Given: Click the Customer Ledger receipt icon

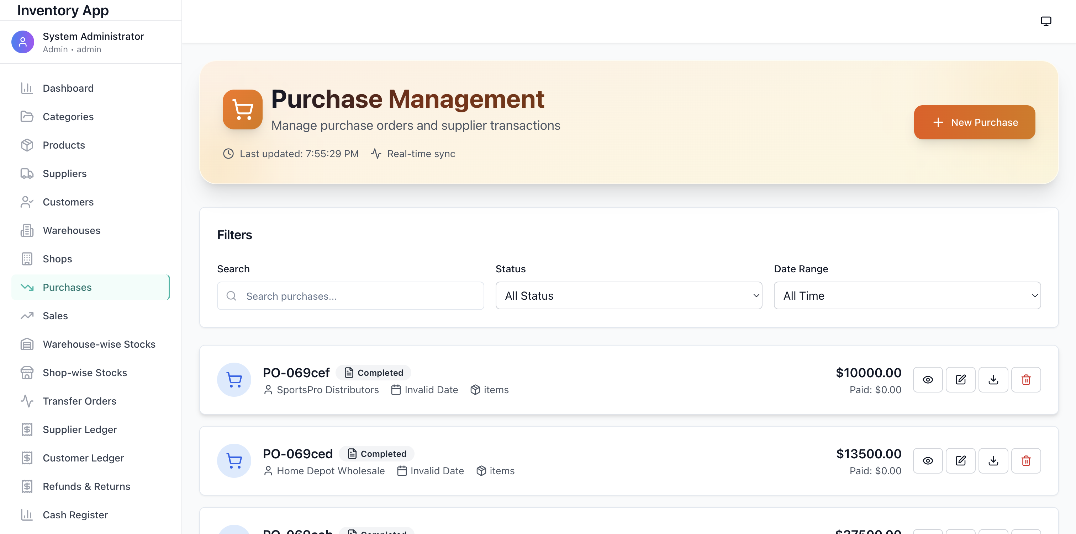Looking at the screenshot, I should 27,458.
